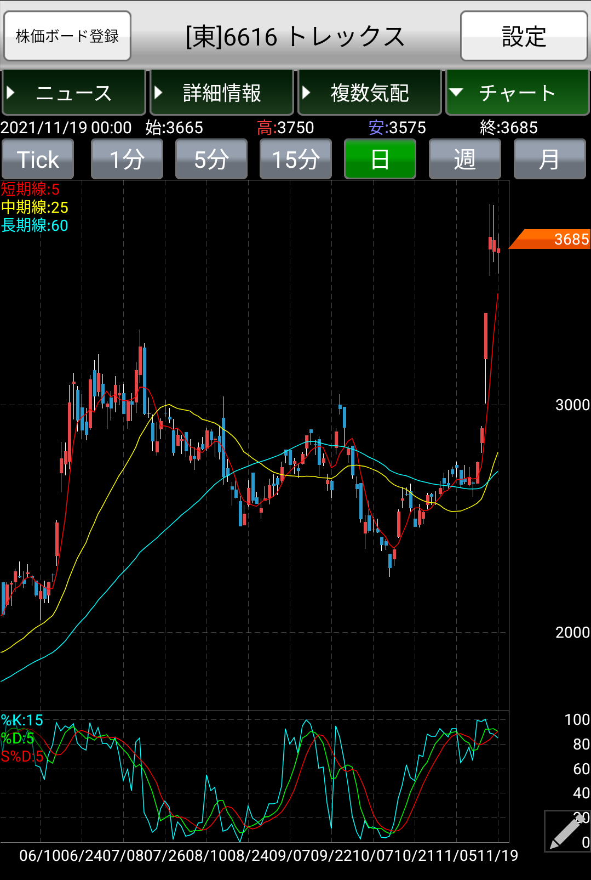Expand the 詳細情報 section
Image resolution: width=591 pixels, height=880 pixels.
pos(222,93)
